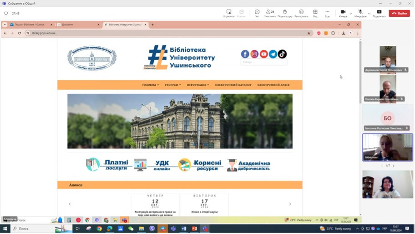Image resolution: width=415 pixels, height=234 pixels.
Task: Open Word from the Windows taskbar
Action: [x=184, y=229]
